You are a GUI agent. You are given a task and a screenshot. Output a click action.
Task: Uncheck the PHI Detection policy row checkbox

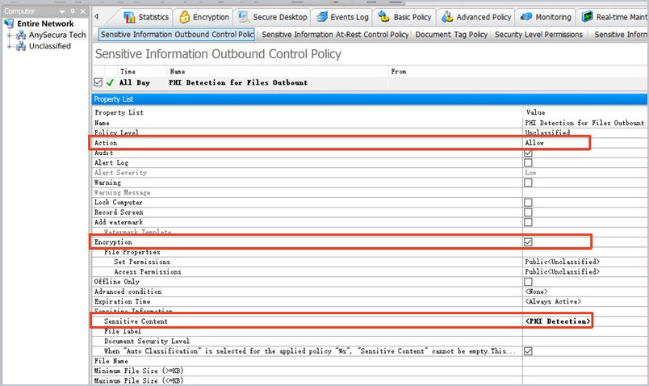point(98,82)
